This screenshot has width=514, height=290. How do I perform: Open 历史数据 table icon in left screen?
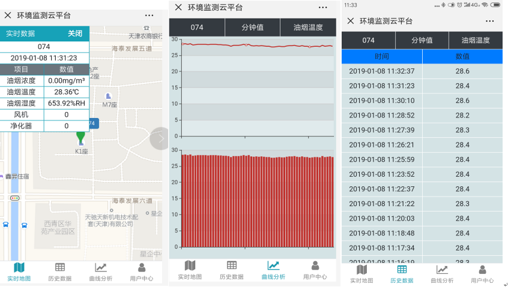[60, 268]
